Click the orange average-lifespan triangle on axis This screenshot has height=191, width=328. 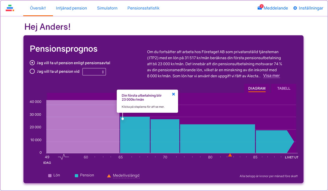[230, 155]
